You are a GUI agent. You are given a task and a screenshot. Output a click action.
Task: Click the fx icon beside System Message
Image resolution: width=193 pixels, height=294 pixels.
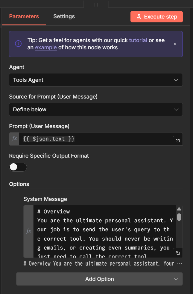(x=29, y=231)
